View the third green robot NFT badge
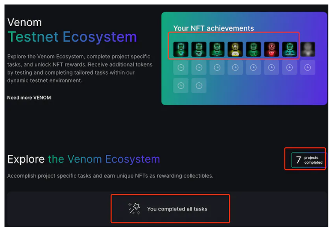The width and height of the screenshot is (336, 237). point(217,49)
